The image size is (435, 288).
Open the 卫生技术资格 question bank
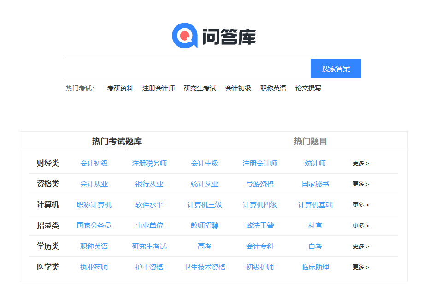coord(205,267)
